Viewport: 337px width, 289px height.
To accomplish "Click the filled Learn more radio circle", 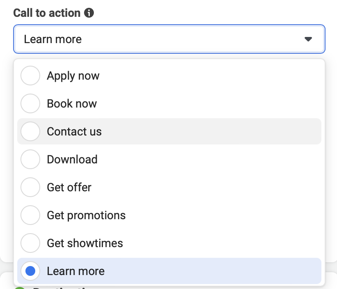I will coord(30,271).
